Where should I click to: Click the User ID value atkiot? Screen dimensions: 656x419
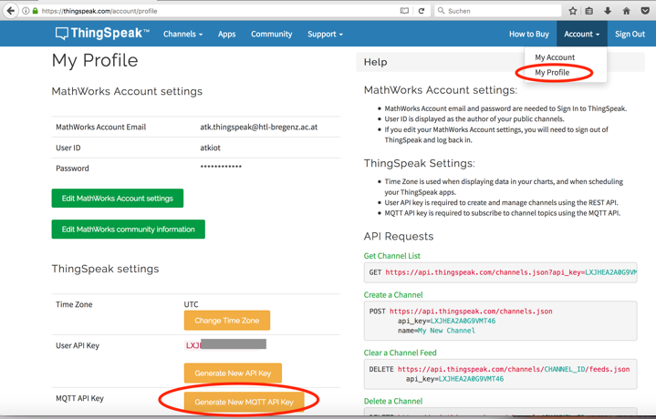[x=210, y=148]
